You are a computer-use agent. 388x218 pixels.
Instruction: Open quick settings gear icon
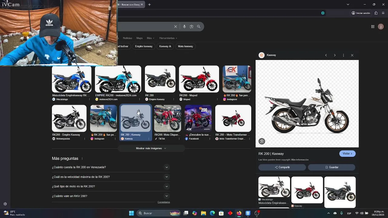(5, 204)
